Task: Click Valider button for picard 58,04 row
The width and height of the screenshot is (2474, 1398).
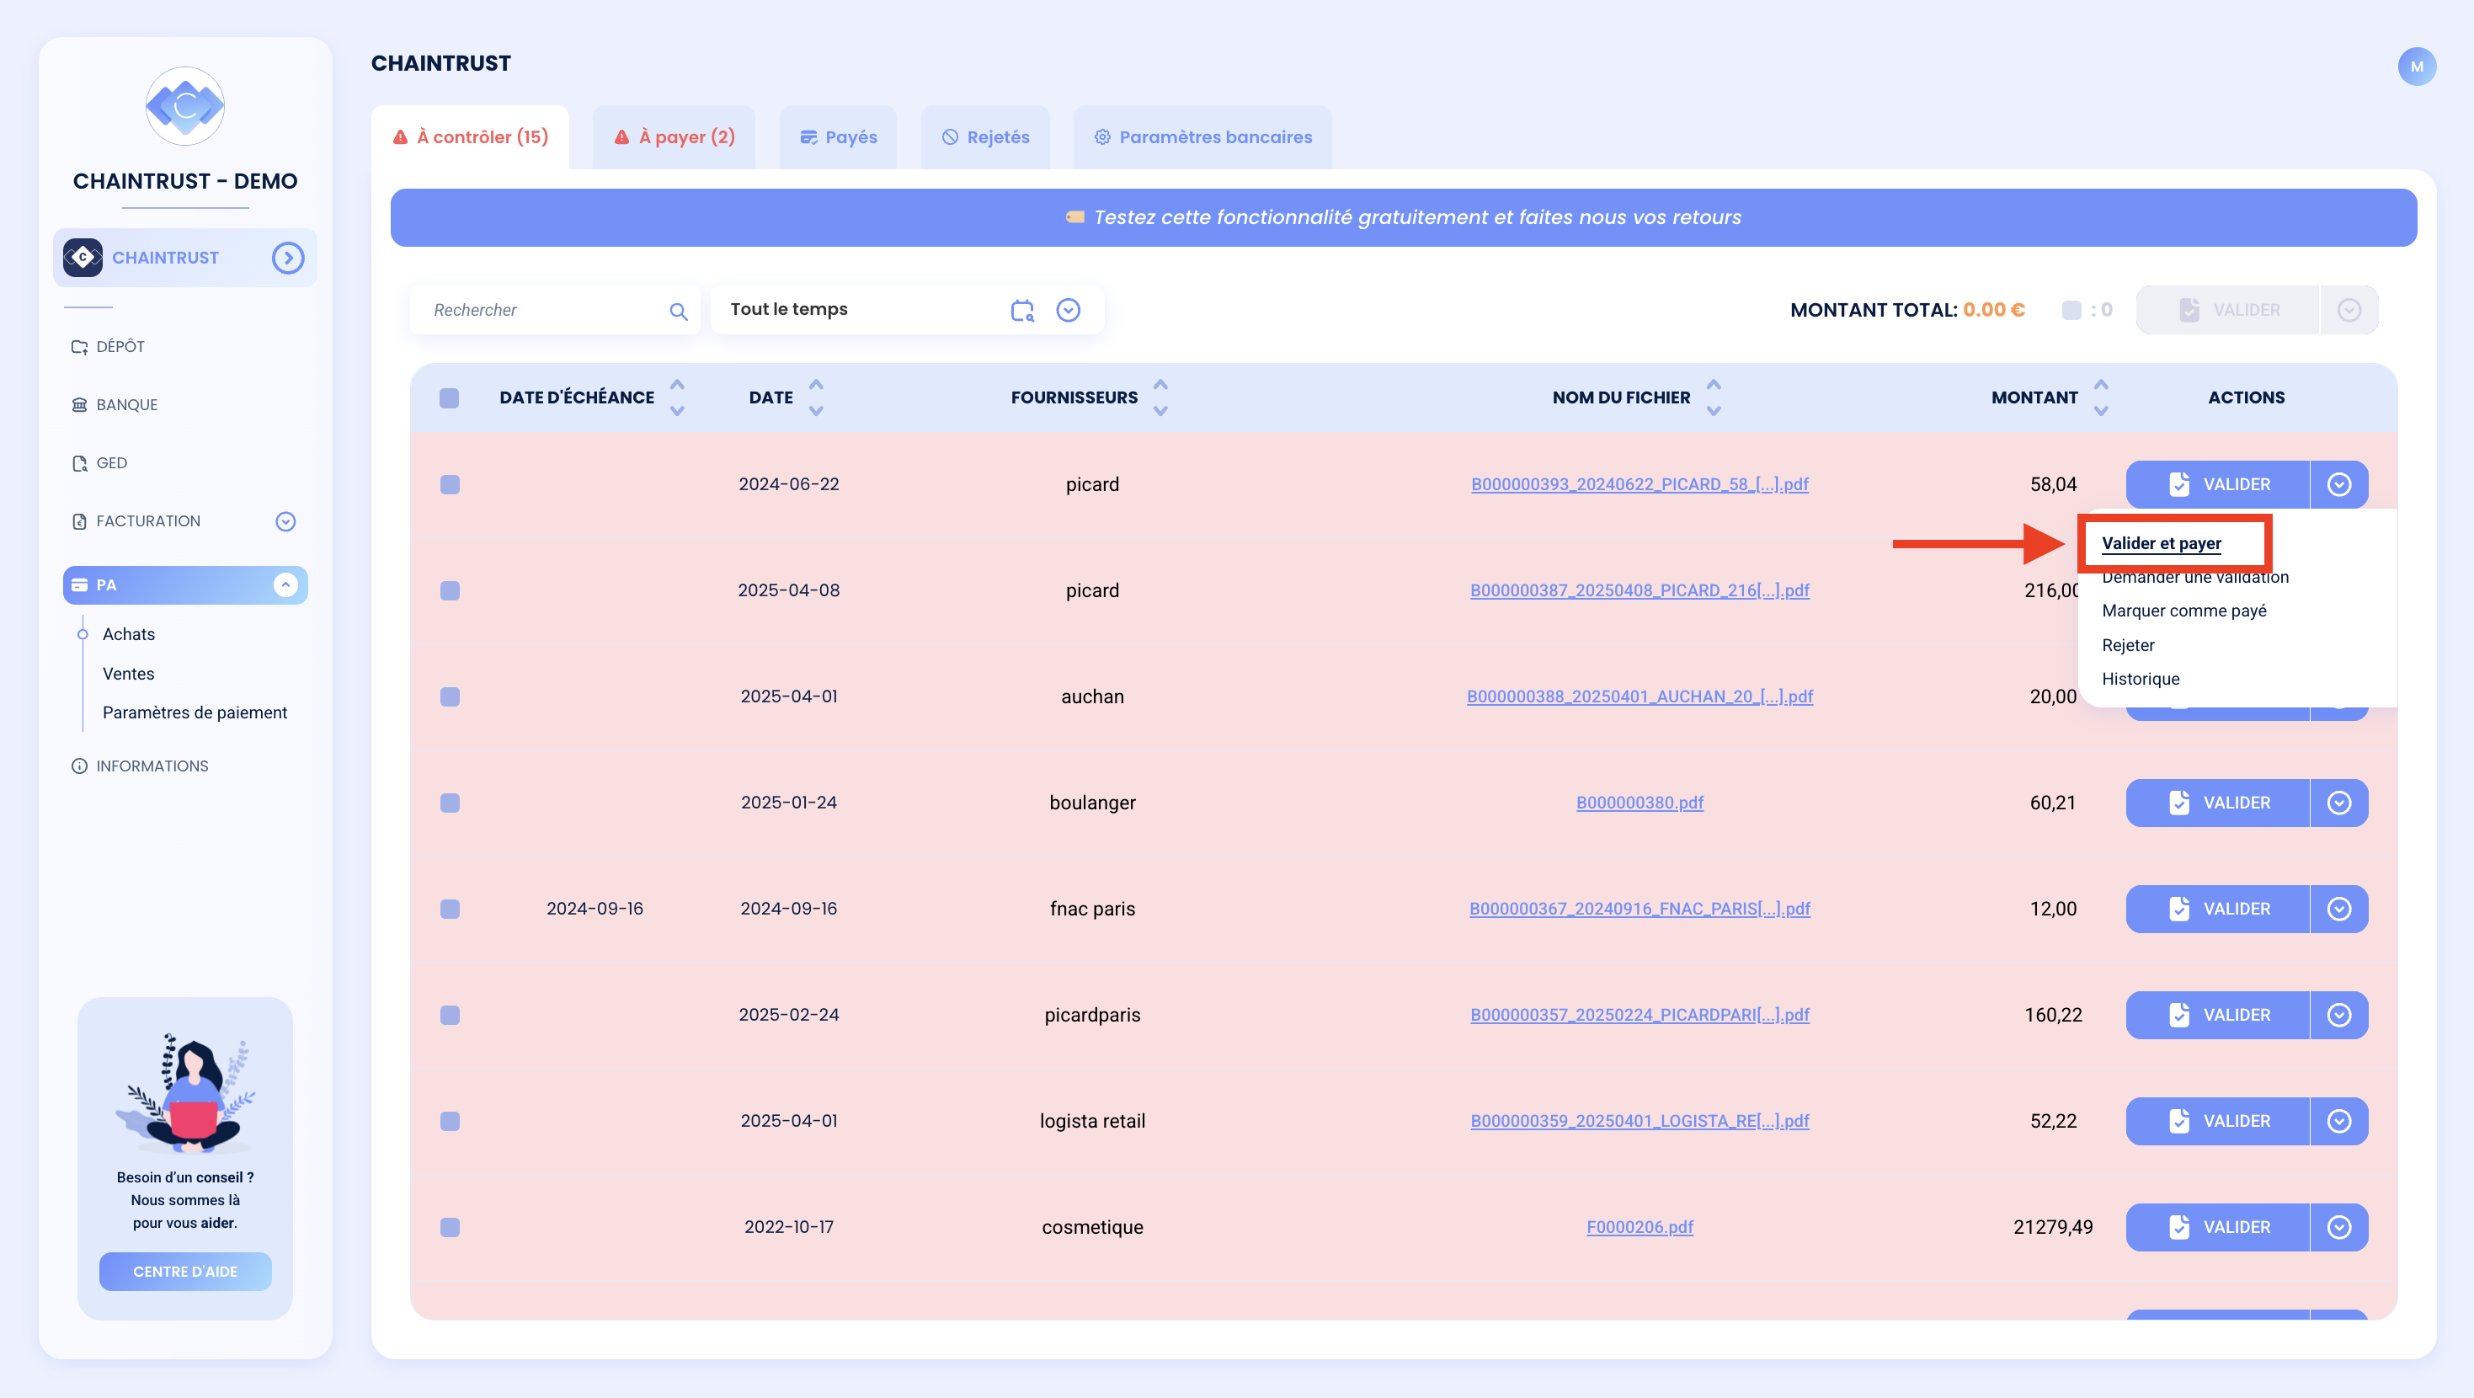Action: tap(2217, 484)
